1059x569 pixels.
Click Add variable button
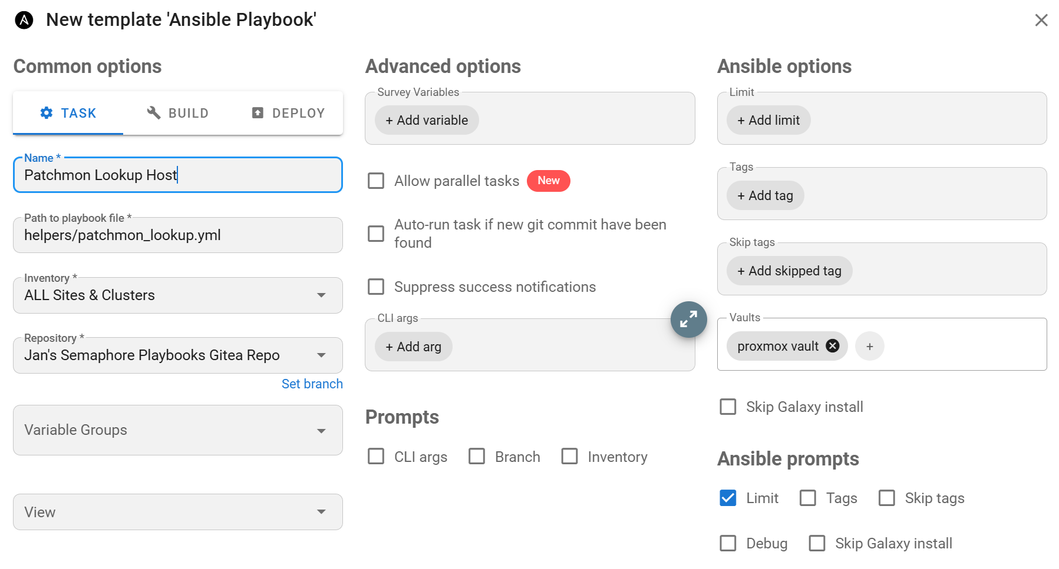coord(427,120)
